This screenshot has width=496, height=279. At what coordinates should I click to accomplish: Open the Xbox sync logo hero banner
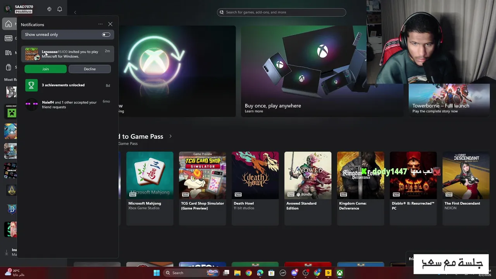177,71
